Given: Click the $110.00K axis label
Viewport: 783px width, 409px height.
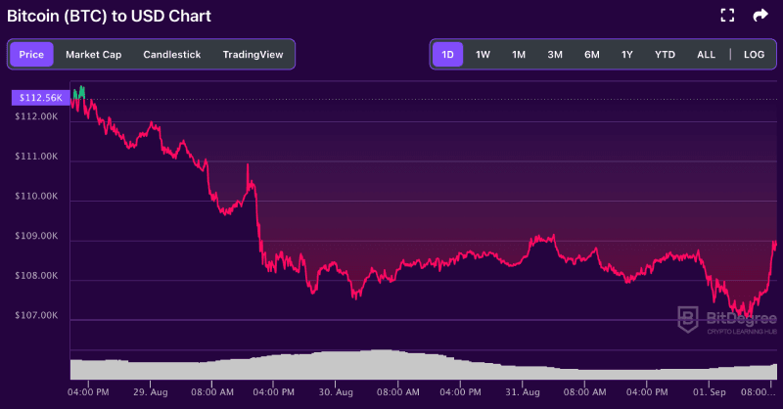Looking at the screenshot, I should pos(36,196).
